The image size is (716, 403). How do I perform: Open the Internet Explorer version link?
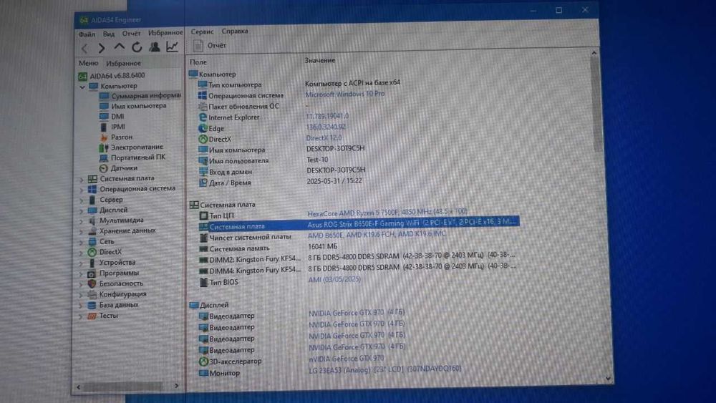tap(327, 116)
